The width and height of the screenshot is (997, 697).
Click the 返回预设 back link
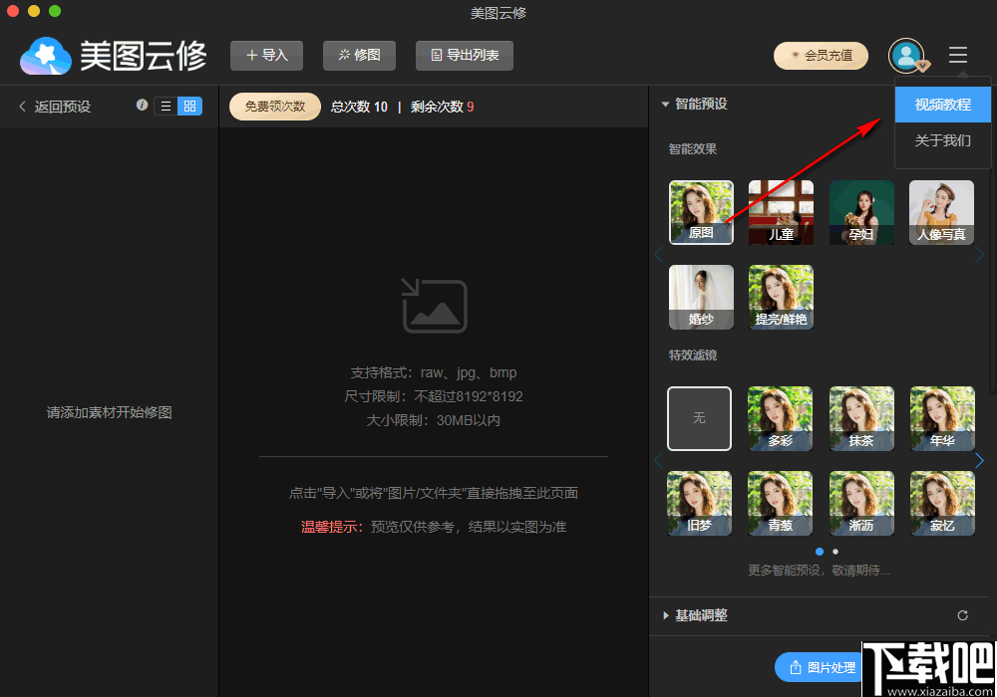click(x=62, y=106)
